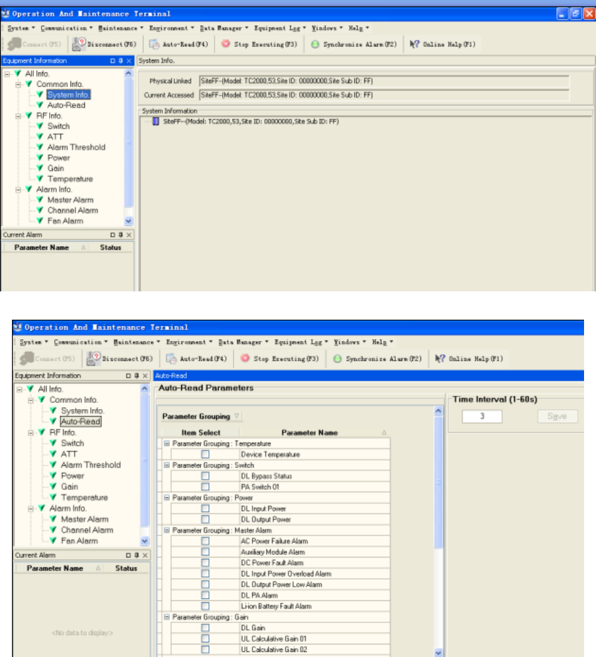The width and height of the screenshot is (596, 657).
Task: Float Equipment Information panel in lower window
Action: click(x=128, y=376)
